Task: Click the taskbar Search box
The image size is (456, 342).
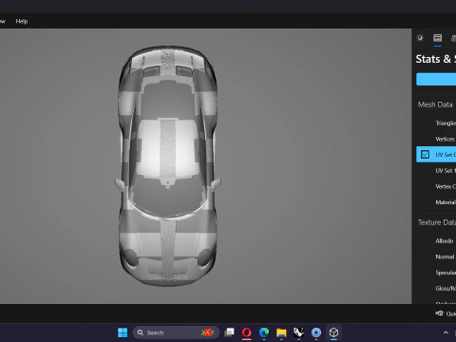Action: point(176,332)
